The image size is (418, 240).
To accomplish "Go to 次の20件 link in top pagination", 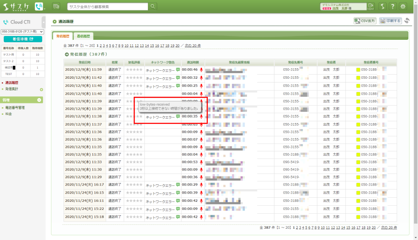I will point(193,46).
